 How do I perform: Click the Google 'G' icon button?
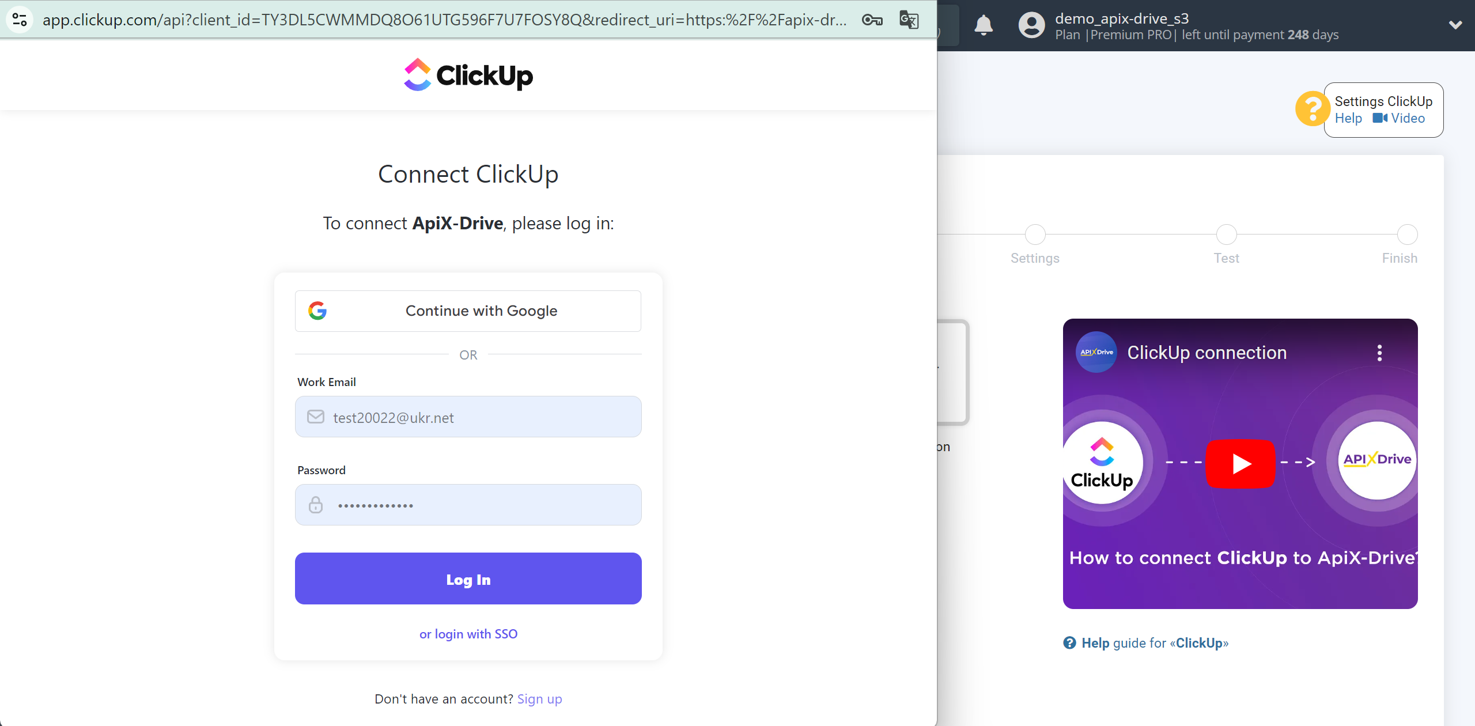pyautogui.click(x=317, y=311)
